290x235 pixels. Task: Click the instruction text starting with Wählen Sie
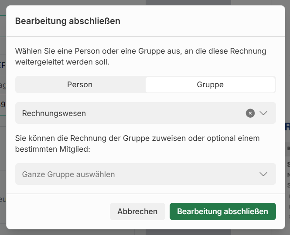pyautogui.click(x=140, y=56)
